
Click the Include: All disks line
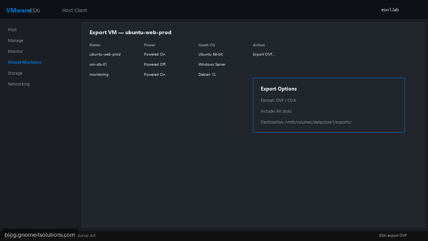click(x=276, y=111)
